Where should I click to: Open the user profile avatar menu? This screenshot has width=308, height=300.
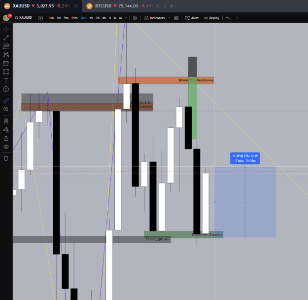(6, 18)
